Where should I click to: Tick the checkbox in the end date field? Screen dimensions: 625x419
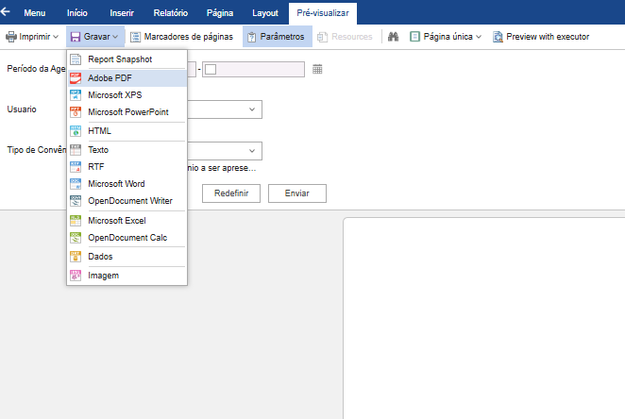[211, 69]
